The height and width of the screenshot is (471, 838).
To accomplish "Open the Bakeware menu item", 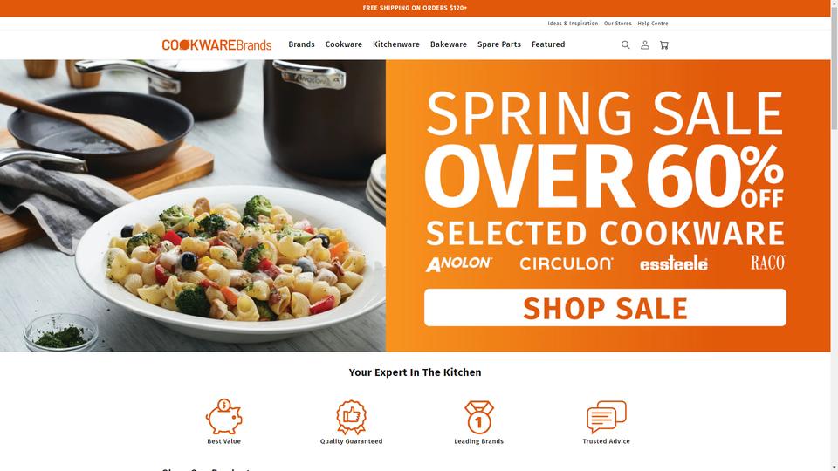I will point(449,44).
